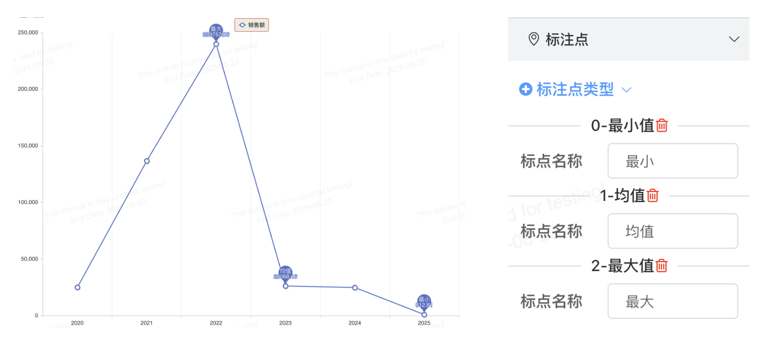Click the 2022 x-axis label
762x343 pixels.
pos(216,323)
